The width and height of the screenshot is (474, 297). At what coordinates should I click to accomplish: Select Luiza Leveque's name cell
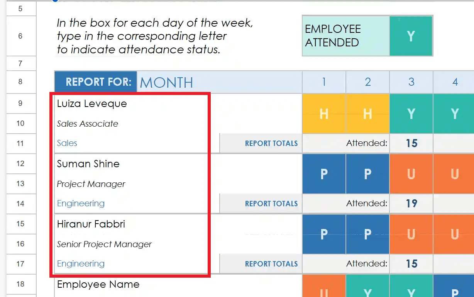[x=92, y=104]
